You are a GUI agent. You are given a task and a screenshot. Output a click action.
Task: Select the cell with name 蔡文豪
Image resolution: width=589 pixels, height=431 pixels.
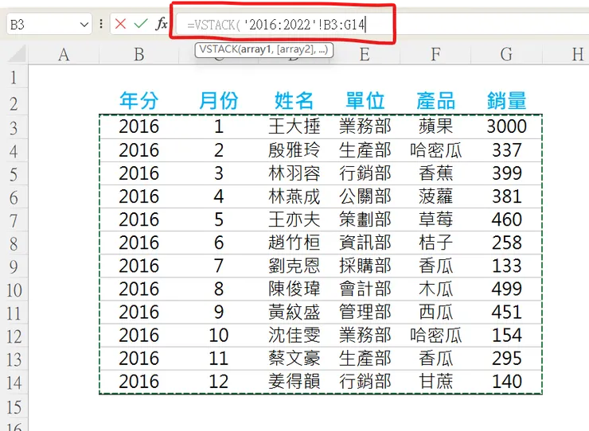click(x=294, y=359)
